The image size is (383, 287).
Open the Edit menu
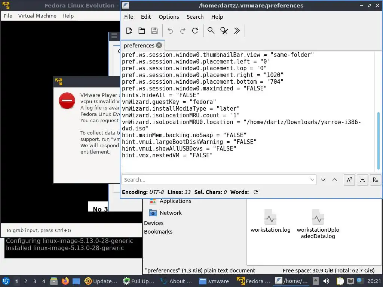(146, 17)
